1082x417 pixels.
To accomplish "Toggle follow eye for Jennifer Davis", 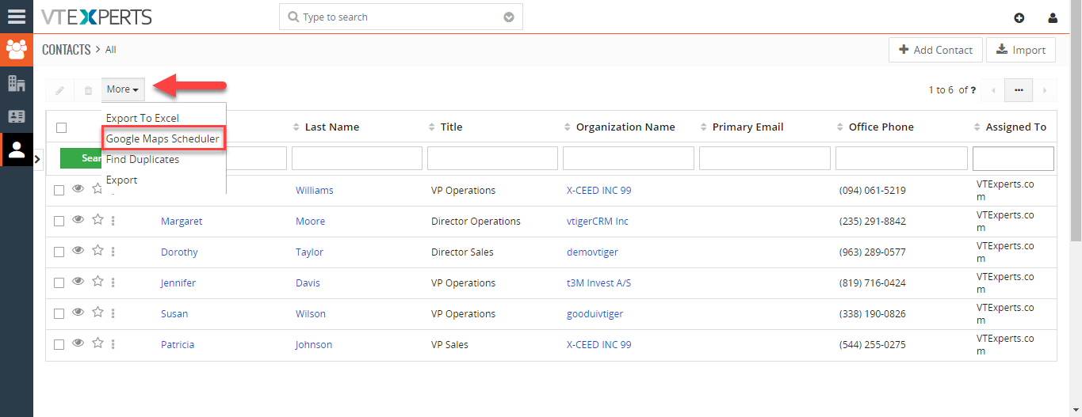I will [78, 282].
